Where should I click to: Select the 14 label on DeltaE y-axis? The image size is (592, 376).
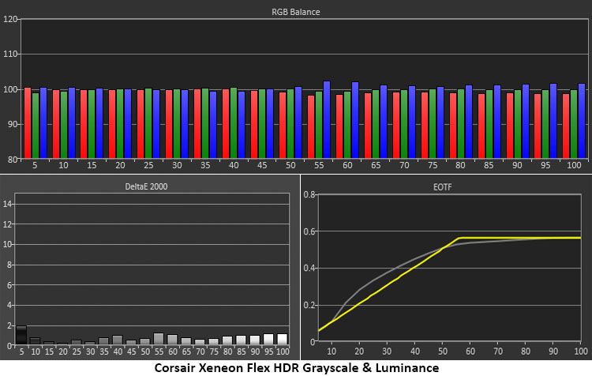click(x=8, y=204)
